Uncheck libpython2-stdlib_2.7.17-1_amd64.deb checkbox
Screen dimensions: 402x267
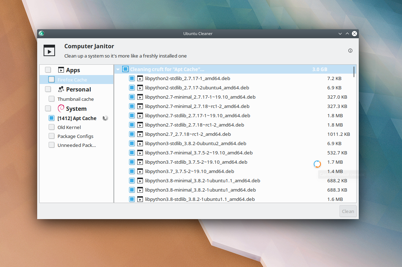coord(132,78)
